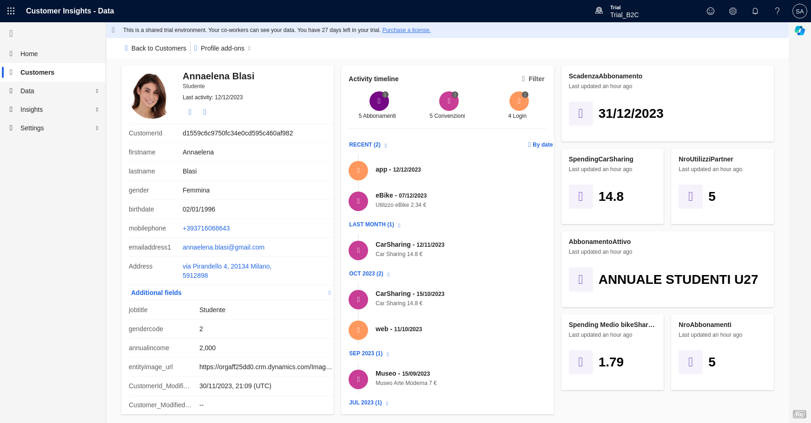Open notifications via the bell icon

pos(755,11)
